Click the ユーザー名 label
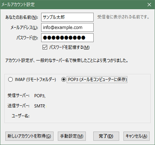 click(21, 116)
